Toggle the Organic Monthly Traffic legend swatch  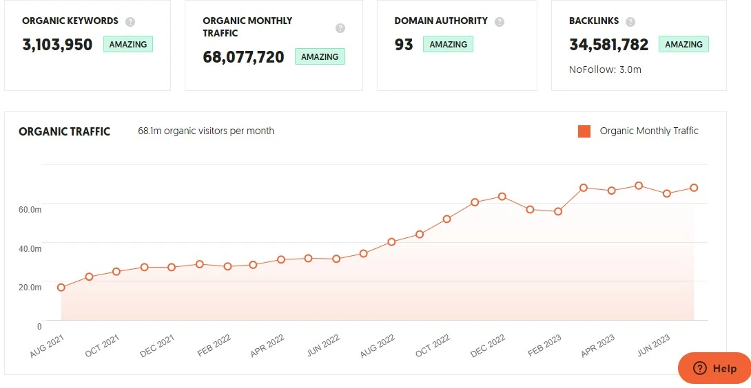coord(584,131)
